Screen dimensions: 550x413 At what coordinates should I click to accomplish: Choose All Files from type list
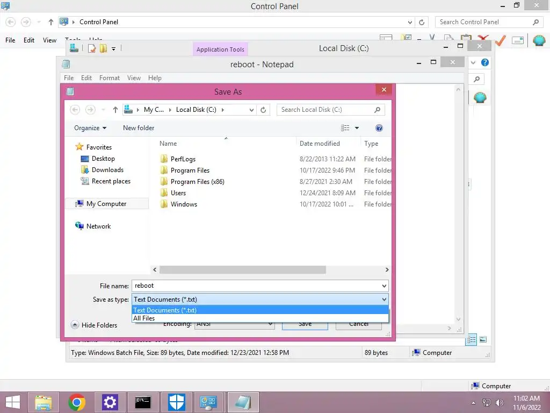(260, 318)
